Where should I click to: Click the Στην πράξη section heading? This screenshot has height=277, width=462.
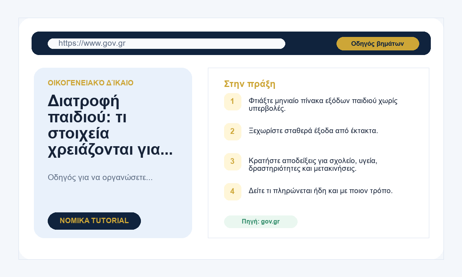click(249, 84)
